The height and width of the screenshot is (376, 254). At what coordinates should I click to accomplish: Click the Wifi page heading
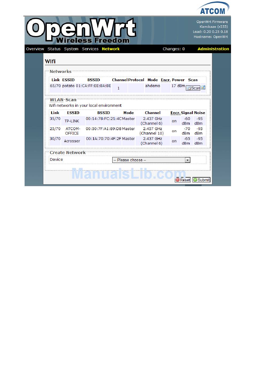point(50,61)
